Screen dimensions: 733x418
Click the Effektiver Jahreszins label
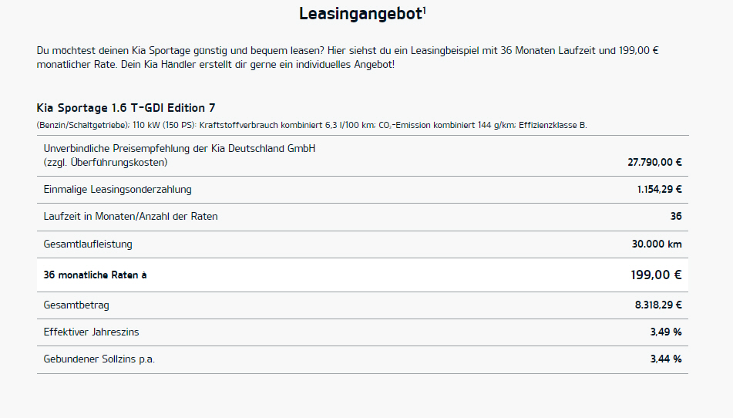point(91,332)
